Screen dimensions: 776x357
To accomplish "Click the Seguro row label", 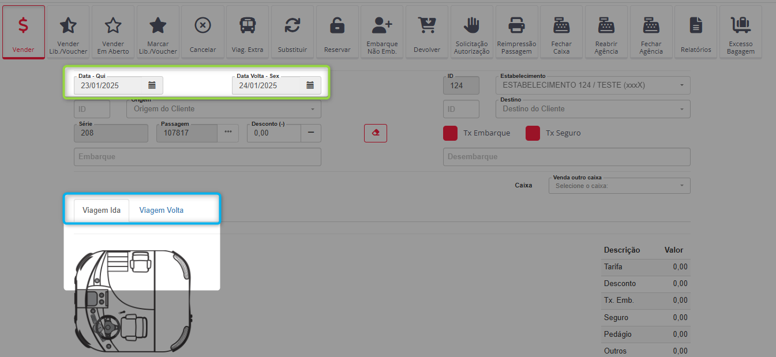I will pos(616,318).
